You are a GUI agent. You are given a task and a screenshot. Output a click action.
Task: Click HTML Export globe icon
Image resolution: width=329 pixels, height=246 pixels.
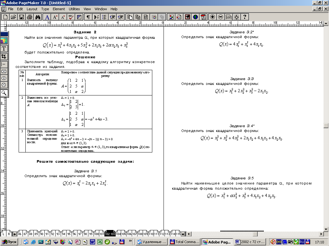195,17
